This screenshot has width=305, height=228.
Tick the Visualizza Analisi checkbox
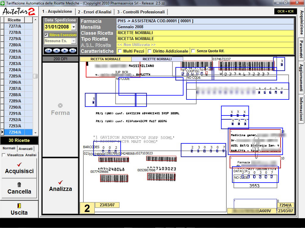pyautogui.click(x=4, y=155)
